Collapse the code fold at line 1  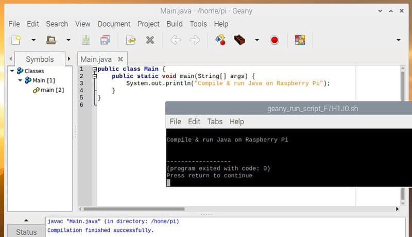tap(94, 69)
